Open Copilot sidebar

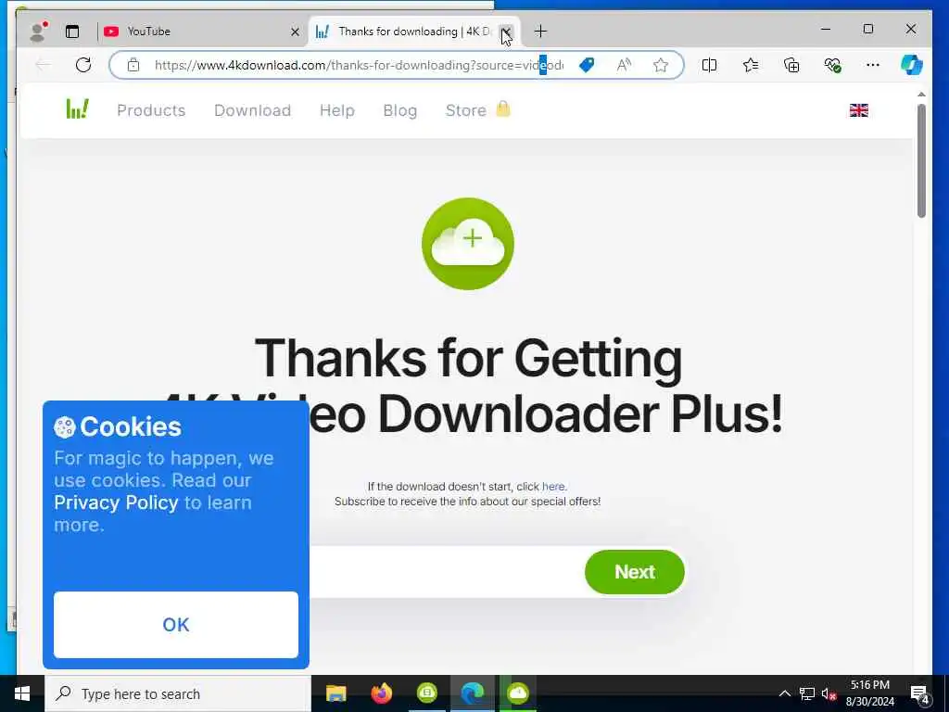coord(912,65)
